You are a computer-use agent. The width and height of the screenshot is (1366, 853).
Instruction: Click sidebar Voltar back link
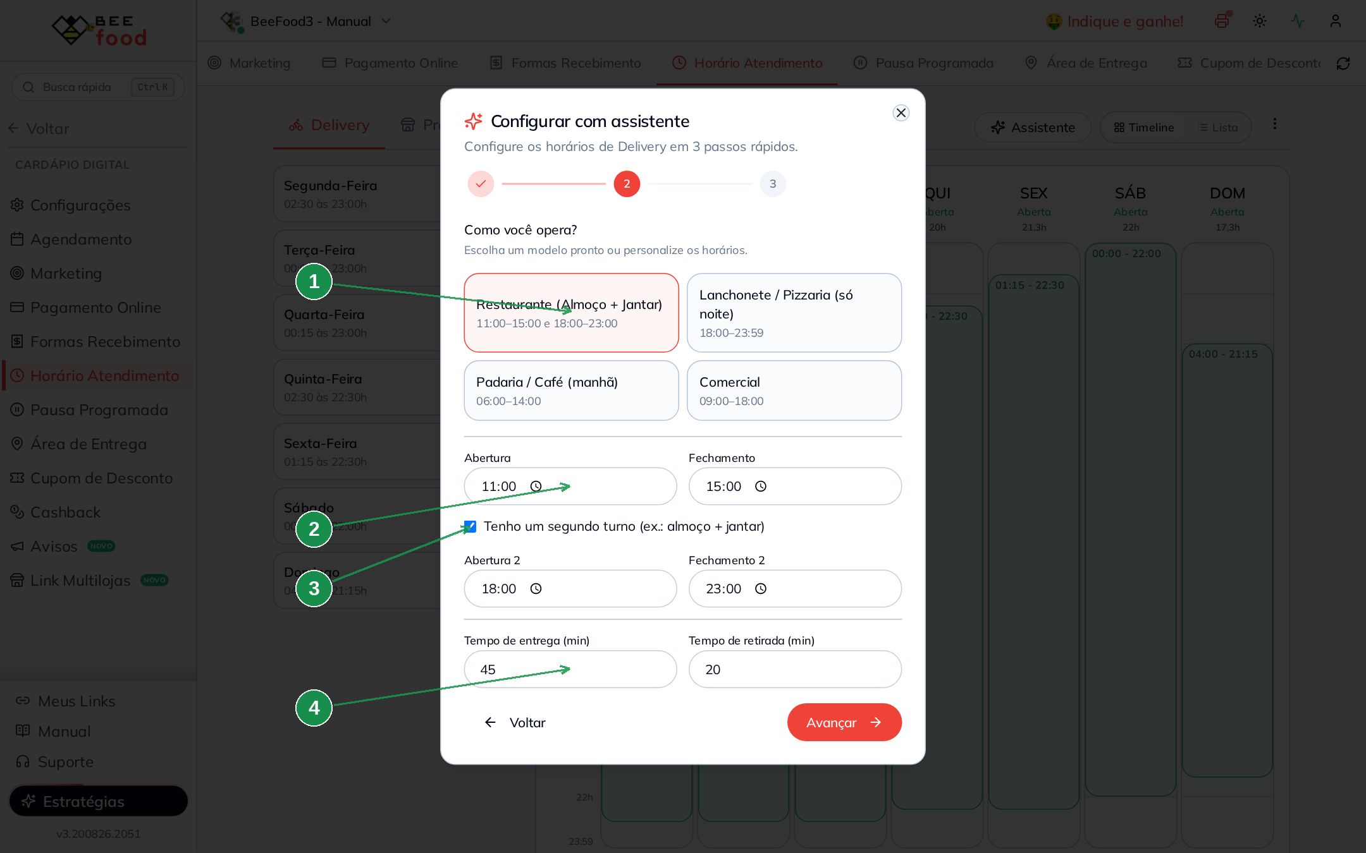click(38, 128)
